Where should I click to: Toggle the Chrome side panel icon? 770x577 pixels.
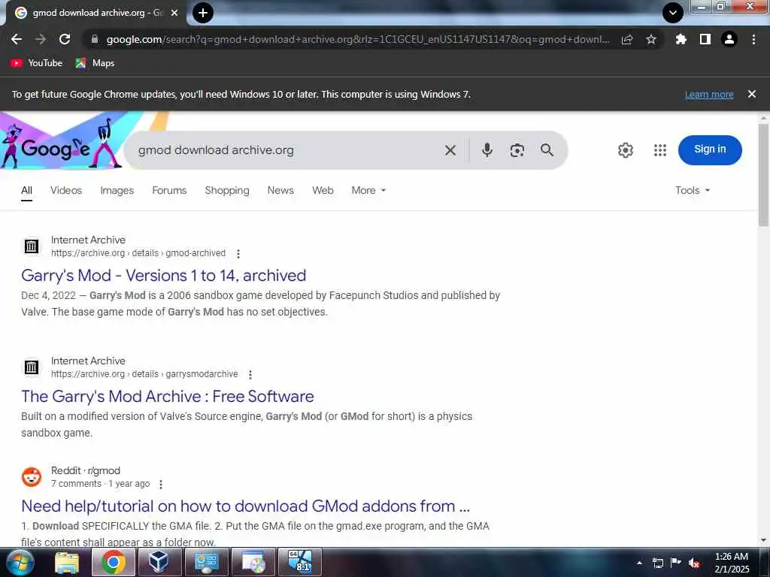tap(705, 39)
